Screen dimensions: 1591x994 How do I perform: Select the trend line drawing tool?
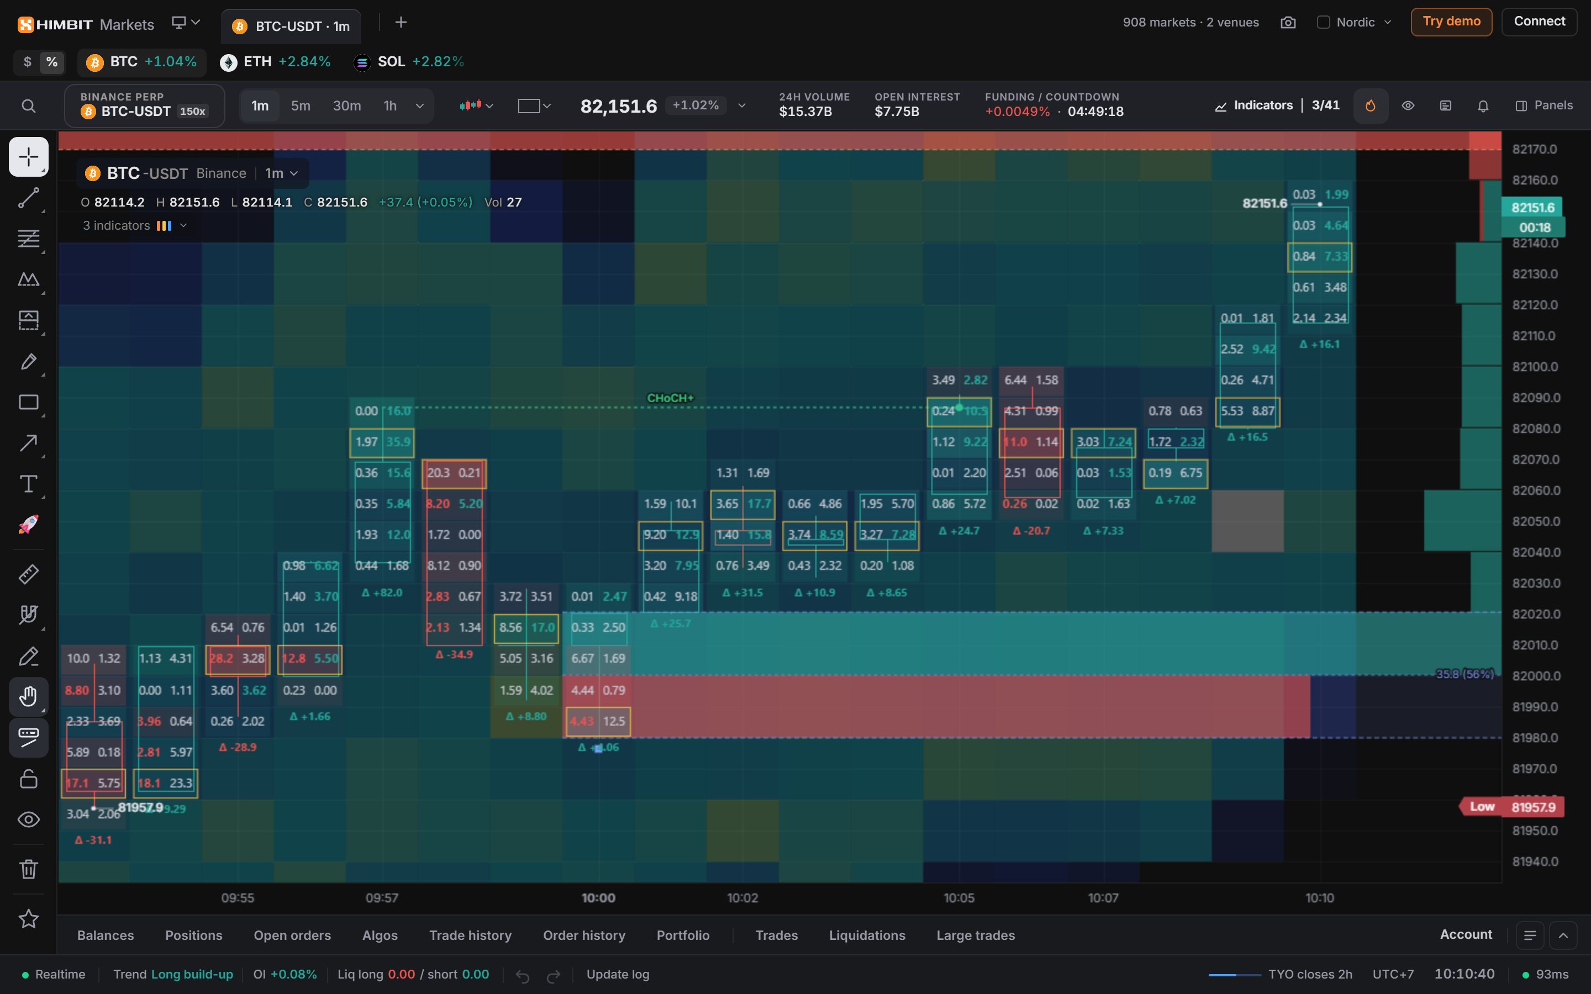[x=28, y=197]
